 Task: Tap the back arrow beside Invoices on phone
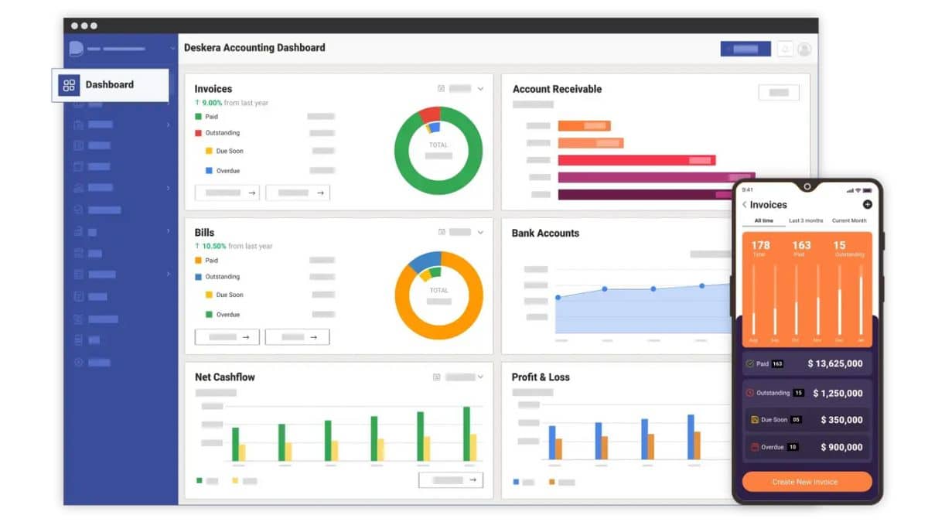[745, 205]
